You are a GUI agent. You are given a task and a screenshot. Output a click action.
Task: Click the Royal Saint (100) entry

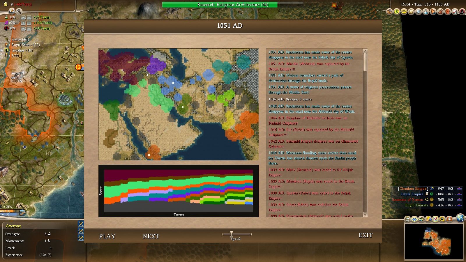click(x=25, y=45)
